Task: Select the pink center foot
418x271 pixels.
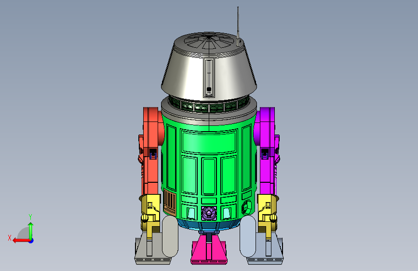Action: [209, 251]
